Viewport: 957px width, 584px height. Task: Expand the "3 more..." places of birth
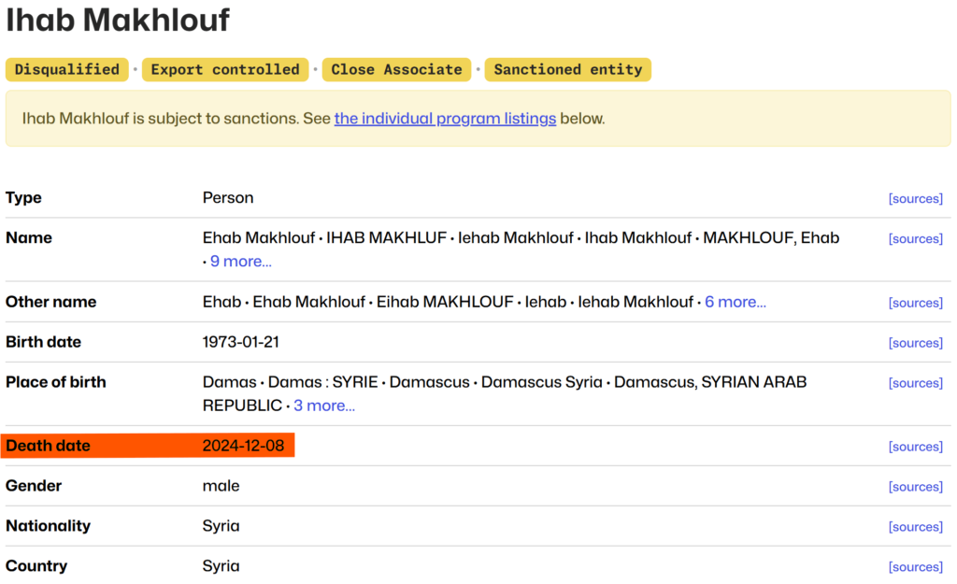(x=323, y=405)
